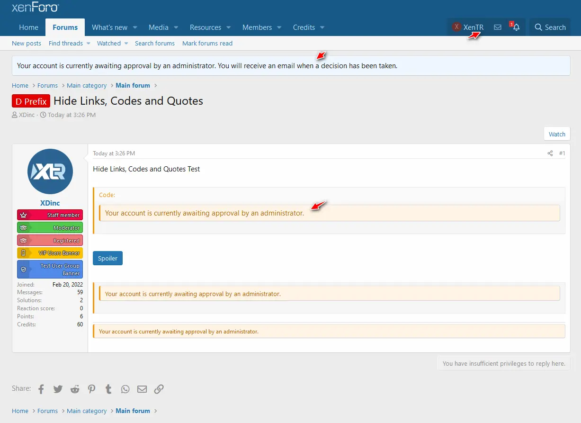
Task: Reveal the Spoiler content
Action: tap(107, 258)
